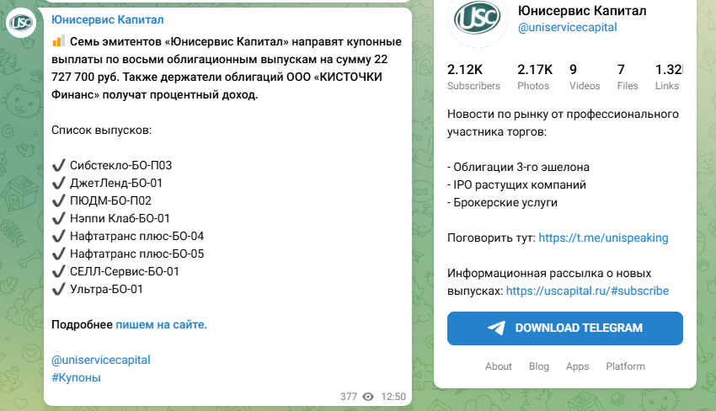The height and width of the screenshot is (411, 716).
Task: Click the ПЮДМ-БО-П02 list entry
Action: 110,201
